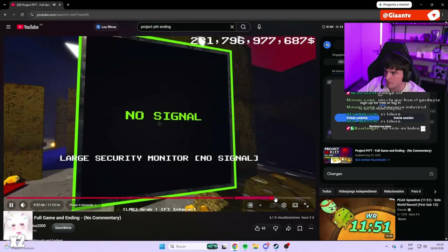Open the 'Los filtros' vidIQ button

[106, 27]
